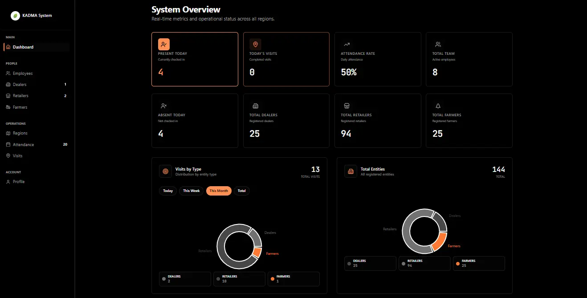
Task: Open Retailers from the sidebar
Action: coord(20,96)
